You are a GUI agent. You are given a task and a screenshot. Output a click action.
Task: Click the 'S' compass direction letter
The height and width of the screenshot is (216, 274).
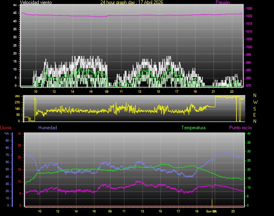click(x=255, y=109)
